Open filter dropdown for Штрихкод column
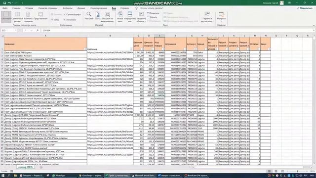The width and height of the screenshot is (316, 178). pos(185,49)
